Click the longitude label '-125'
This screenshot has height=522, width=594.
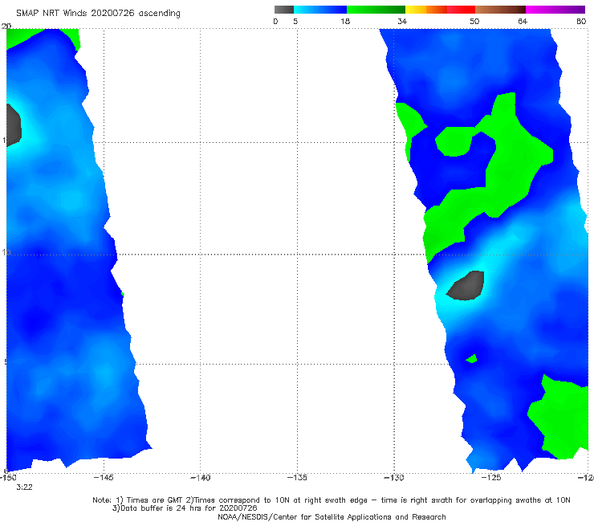(491, 477)
